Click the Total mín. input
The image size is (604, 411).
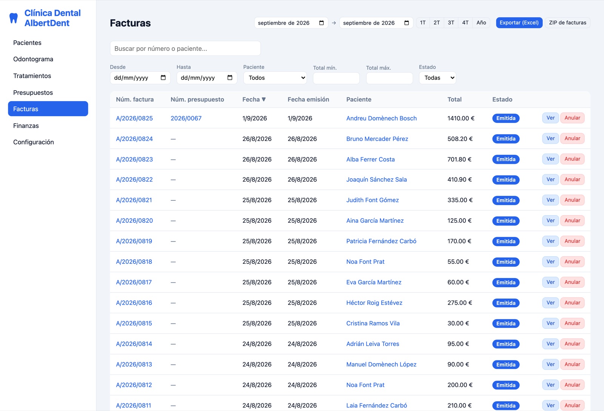point(336,78)
